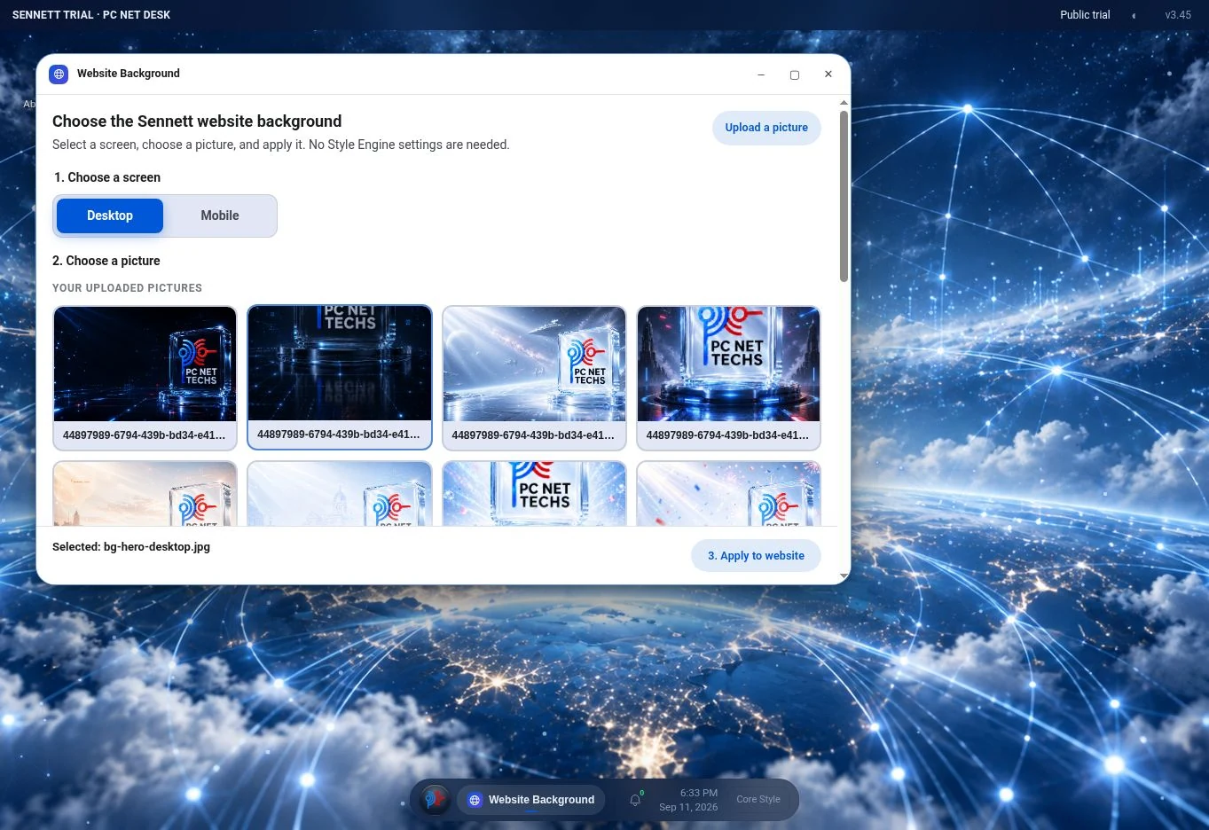1209x830 pixels.
Task: Click the '2. Choose a picture' step label
Action: [x=106, y=261]
